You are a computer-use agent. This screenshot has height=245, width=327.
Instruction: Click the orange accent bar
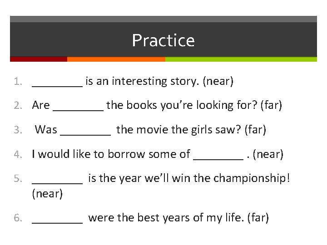pos(116,59)
